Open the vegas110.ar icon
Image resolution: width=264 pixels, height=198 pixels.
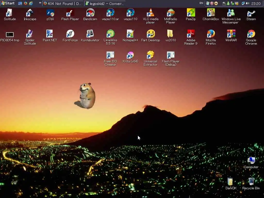click(x=110, y=15)
